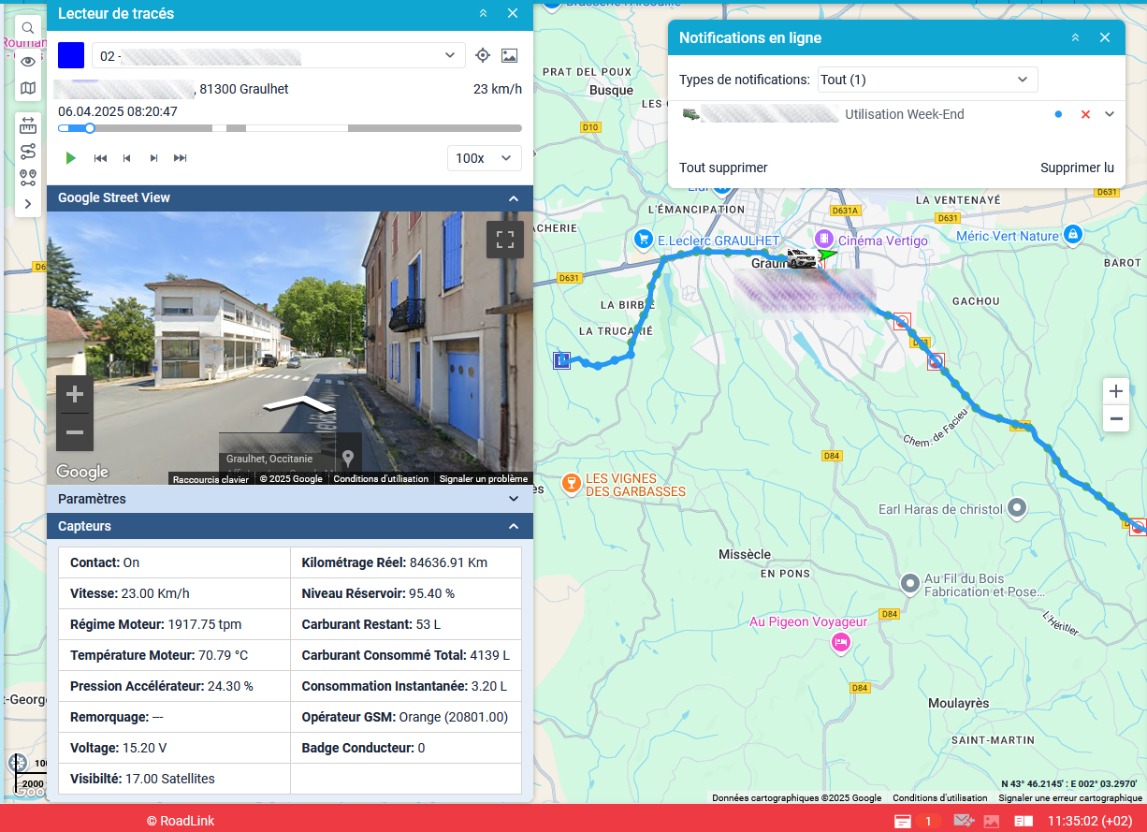Image resolution: width=1147 pixels, height=832 pixels.
Task: Open the map search tool
Action: click(x=28, y=28)
